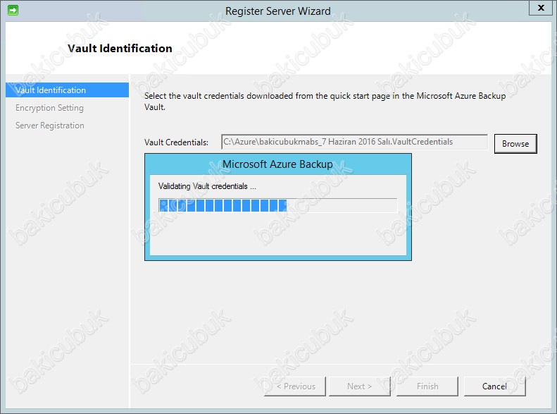Close the Register Server Wizard window
The image size is (557, 414).
541,8
